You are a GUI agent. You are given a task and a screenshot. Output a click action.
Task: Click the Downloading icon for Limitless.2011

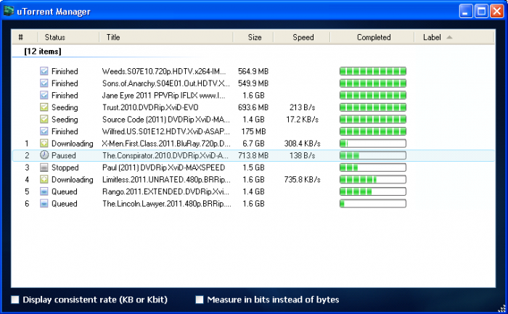tap(44, 179)
